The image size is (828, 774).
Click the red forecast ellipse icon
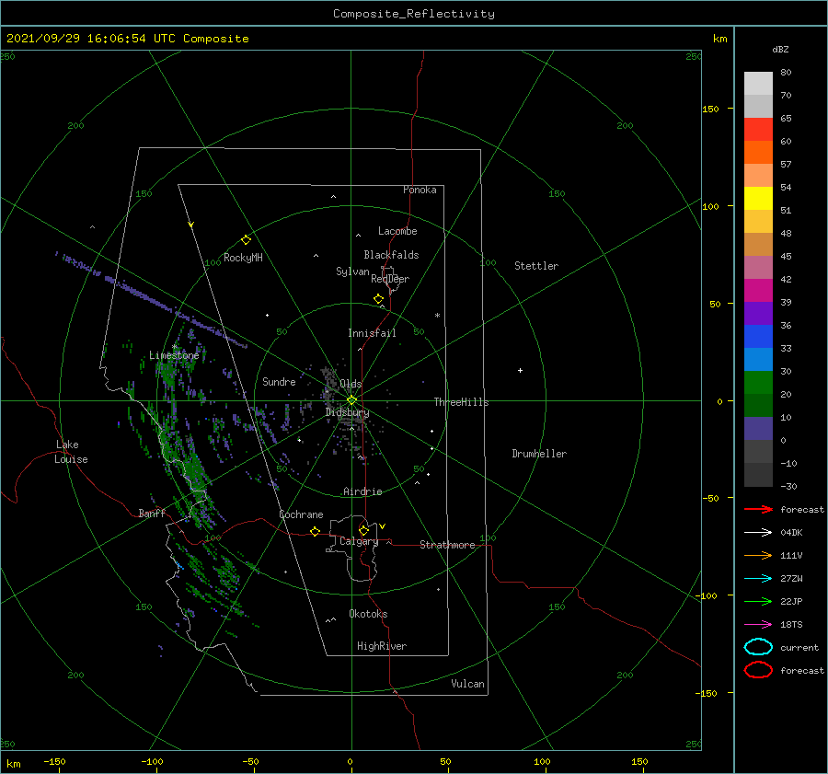[x=758, y=670]
